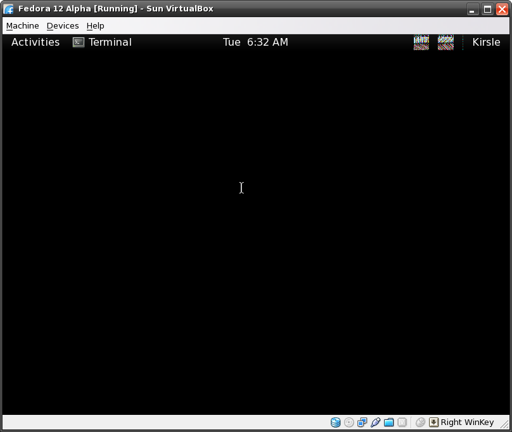Click the mouse integration status icon
This screenshot has height=432, width=512.
coord(420,422)
